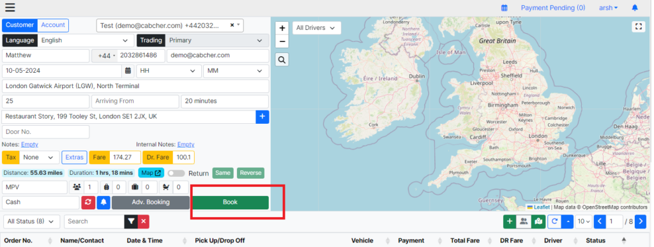Open the calendar icon beside Payment Pending
This screenshot has height=247, width=654.
tap(505, 8)
